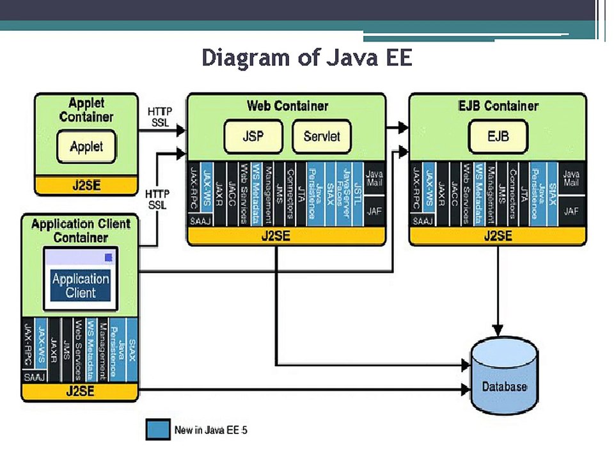This screenshot has width=614, height=461.
Task: Click the J2SE bar in EJB Container
Action: tap(498, 236)
